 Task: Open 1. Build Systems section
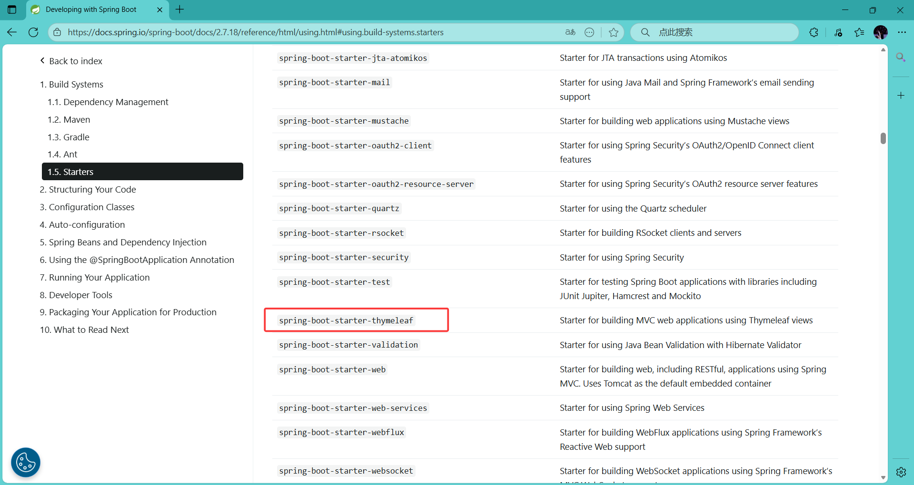71,84
